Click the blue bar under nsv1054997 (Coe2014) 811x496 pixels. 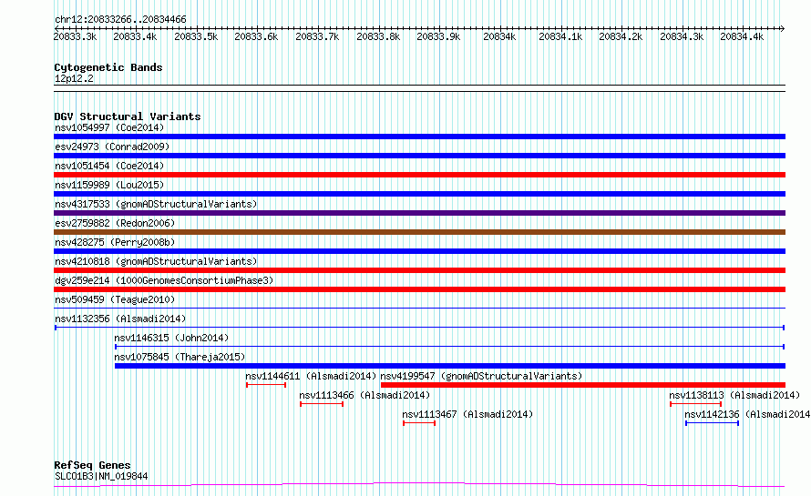[x=419, y=137]
